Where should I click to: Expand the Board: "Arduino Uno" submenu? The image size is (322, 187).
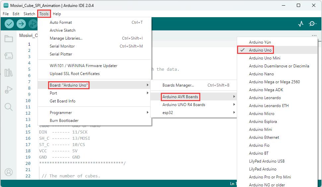(x=95, y=85)
